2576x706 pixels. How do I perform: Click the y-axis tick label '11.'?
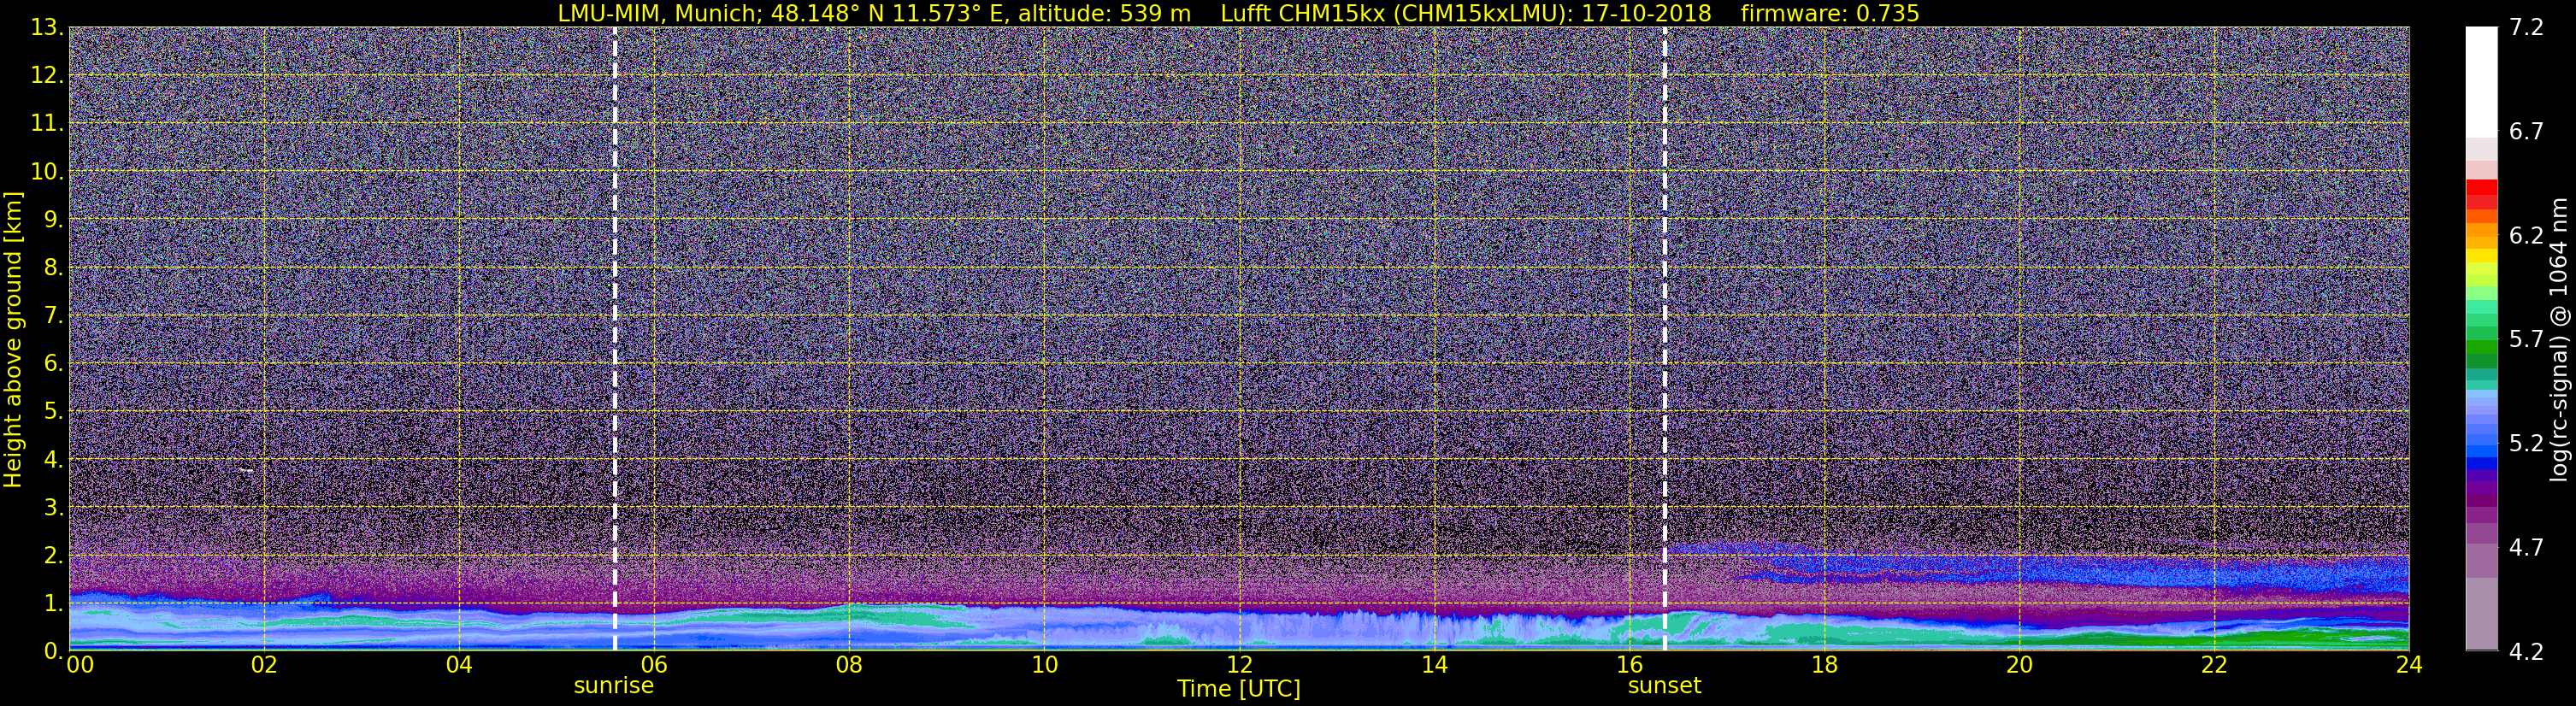click(46, 123)
